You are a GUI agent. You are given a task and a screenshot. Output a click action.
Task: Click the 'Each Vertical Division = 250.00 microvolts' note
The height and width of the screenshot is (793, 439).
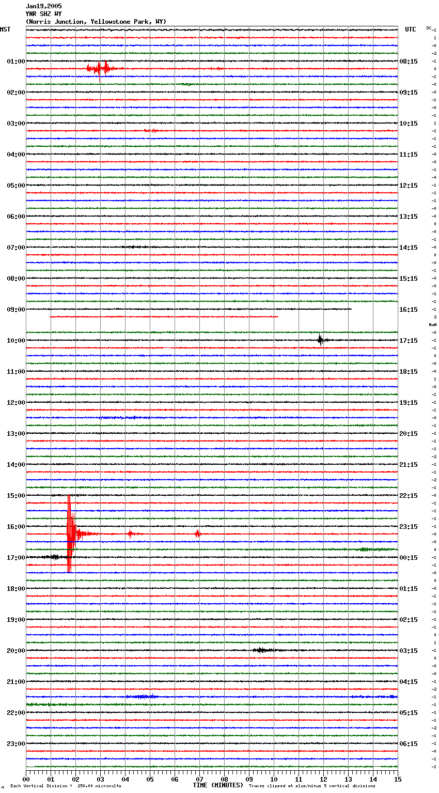click(x=66, y=786)
